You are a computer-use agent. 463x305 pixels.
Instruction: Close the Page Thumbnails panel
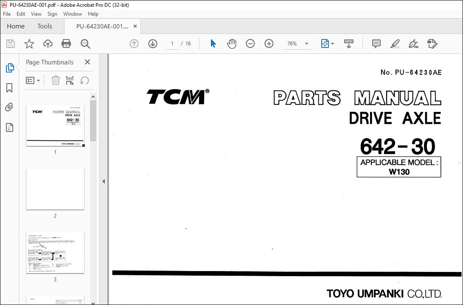pyautogui.click(x=87, y=62)
